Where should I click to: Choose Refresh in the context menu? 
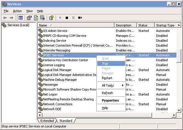tap(111, 93)
